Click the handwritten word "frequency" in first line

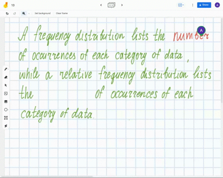pos(52,36)
